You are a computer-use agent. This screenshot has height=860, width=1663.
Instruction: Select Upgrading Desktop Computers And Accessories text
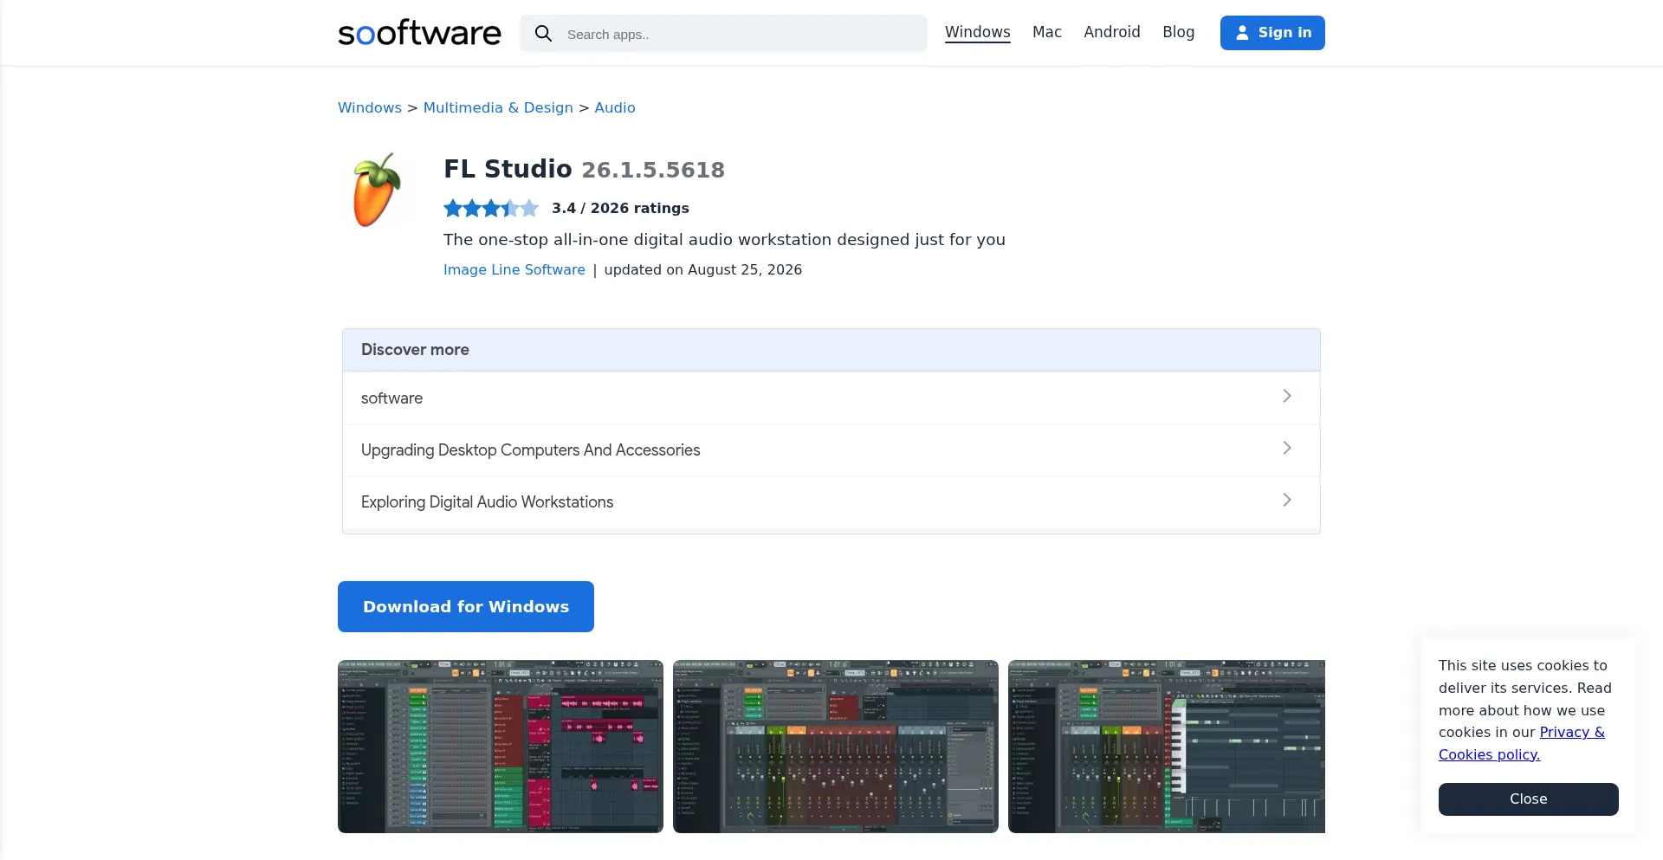tap(530, 450)
